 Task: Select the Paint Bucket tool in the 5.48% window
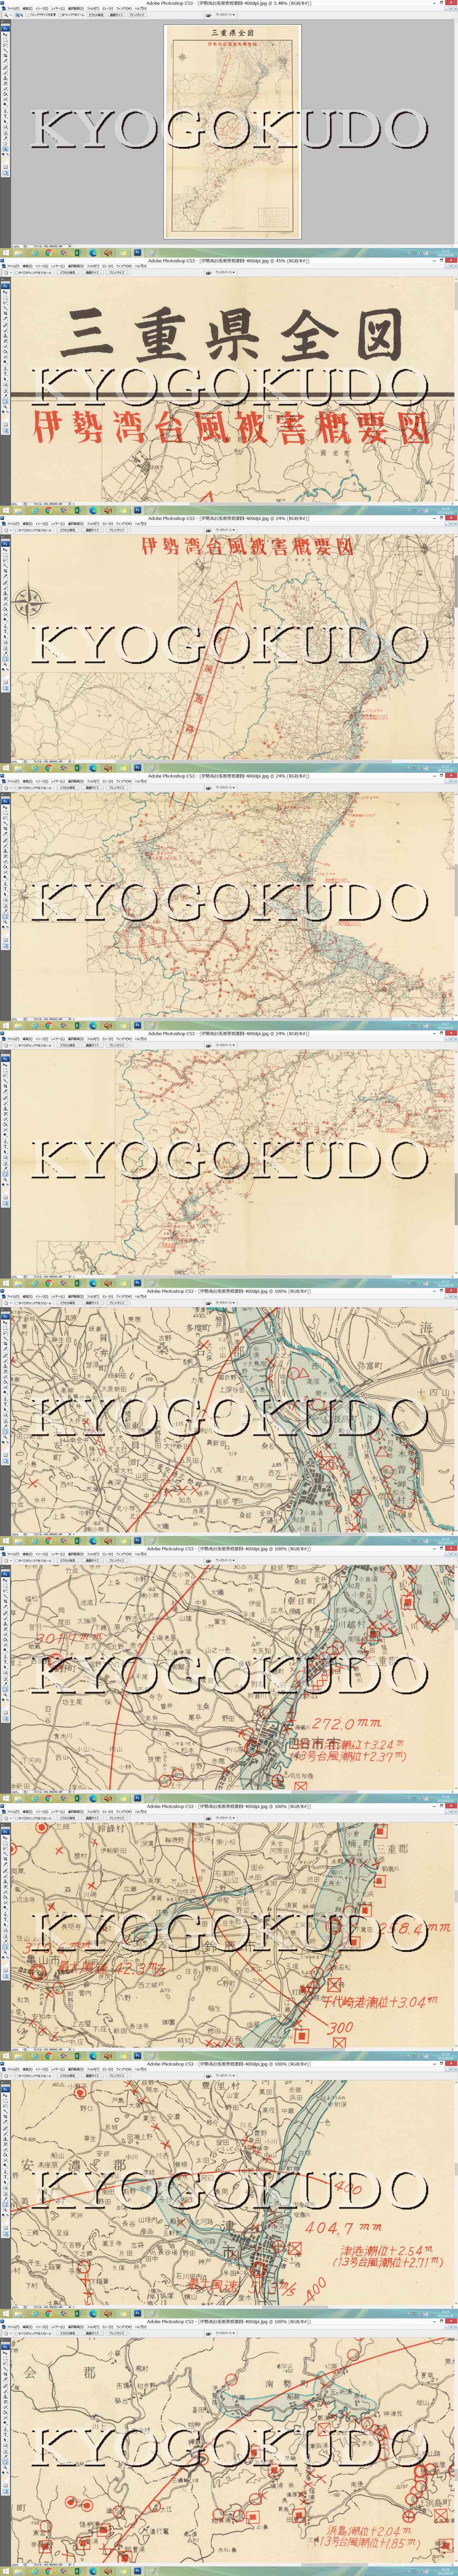(5, 94)
